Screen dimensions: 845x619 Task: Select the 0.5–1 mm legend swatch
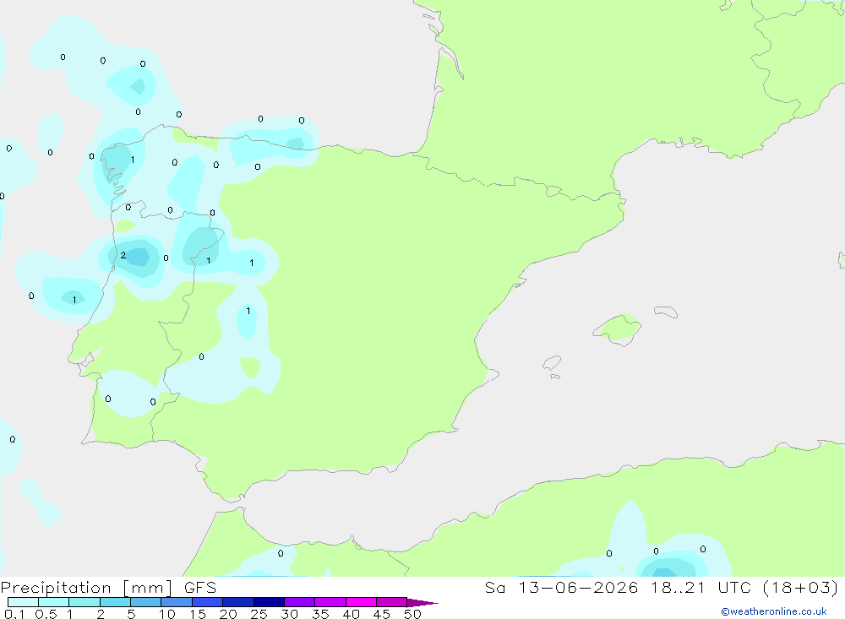(54, 602)
